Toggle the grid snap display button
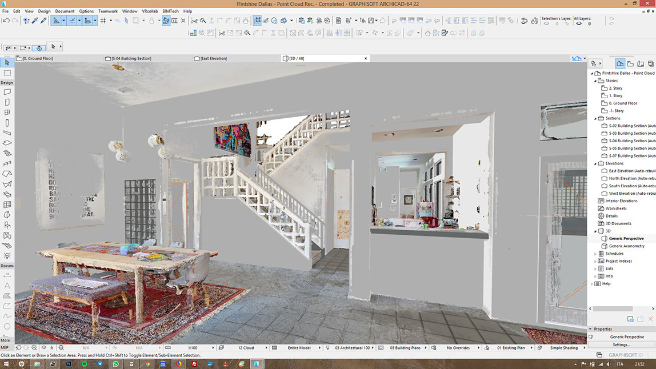 click(x=103, y=21)
